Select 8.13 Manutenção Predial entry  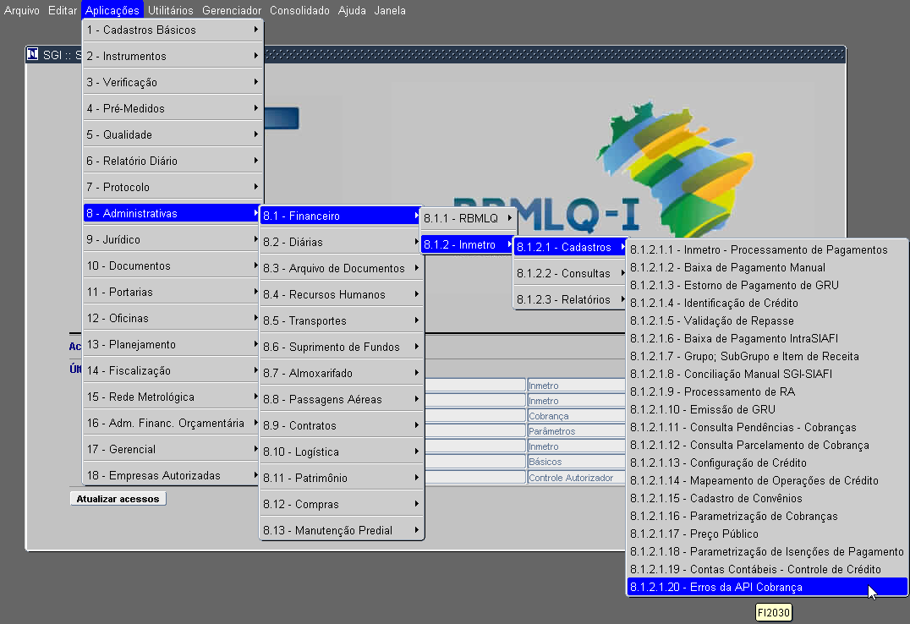(x=342, y=530)
